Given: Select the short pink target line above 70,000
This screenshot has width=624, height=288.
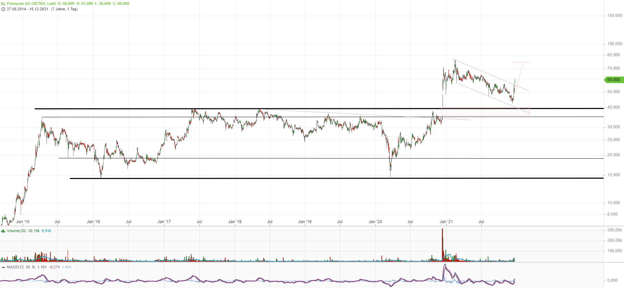Looking at the screenshot, I should pyautogui.click(x=521, y=62).
